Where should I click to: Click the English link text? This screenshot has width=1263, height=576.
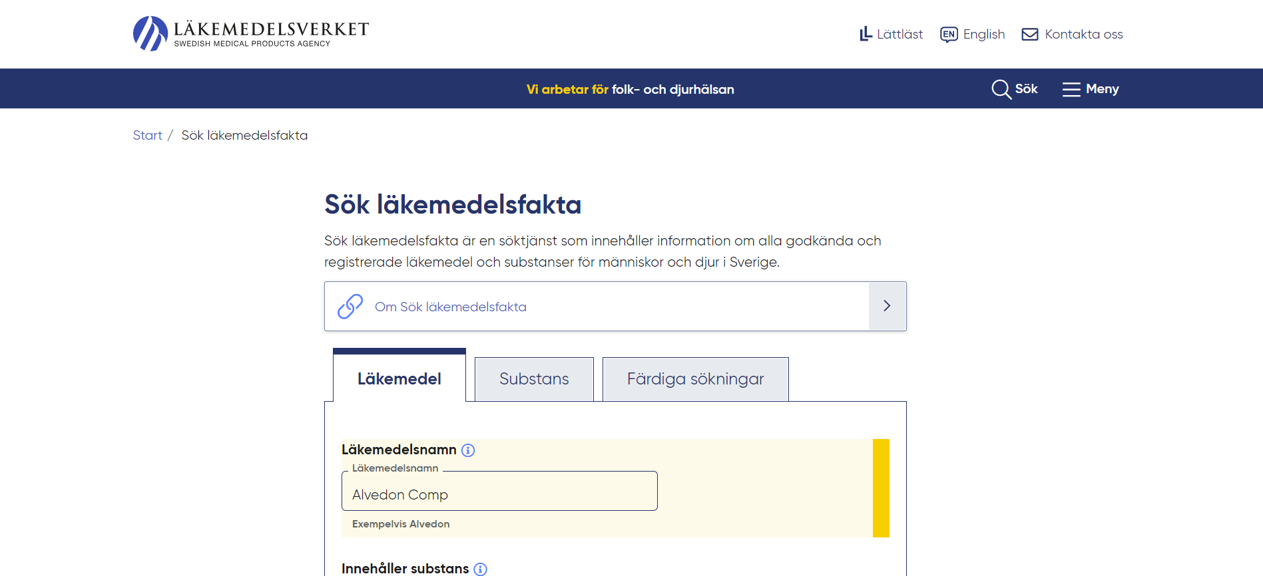[983, 35]
